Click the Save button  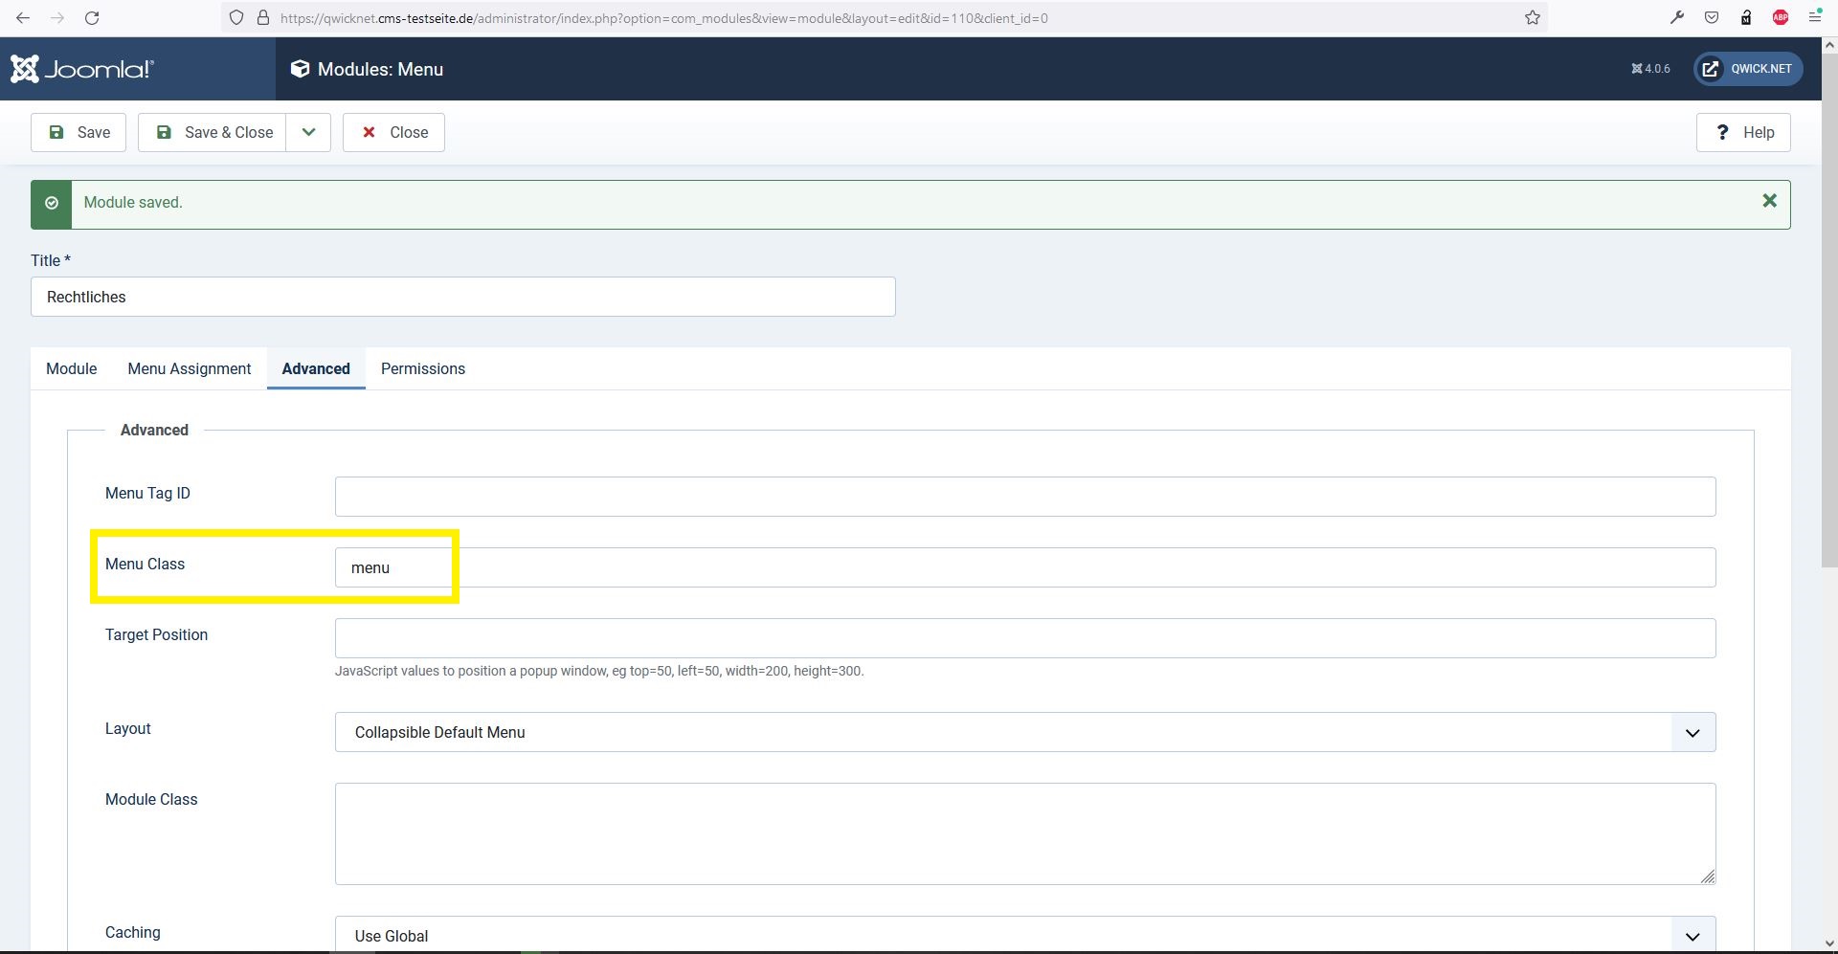click(x=78, y=132)
